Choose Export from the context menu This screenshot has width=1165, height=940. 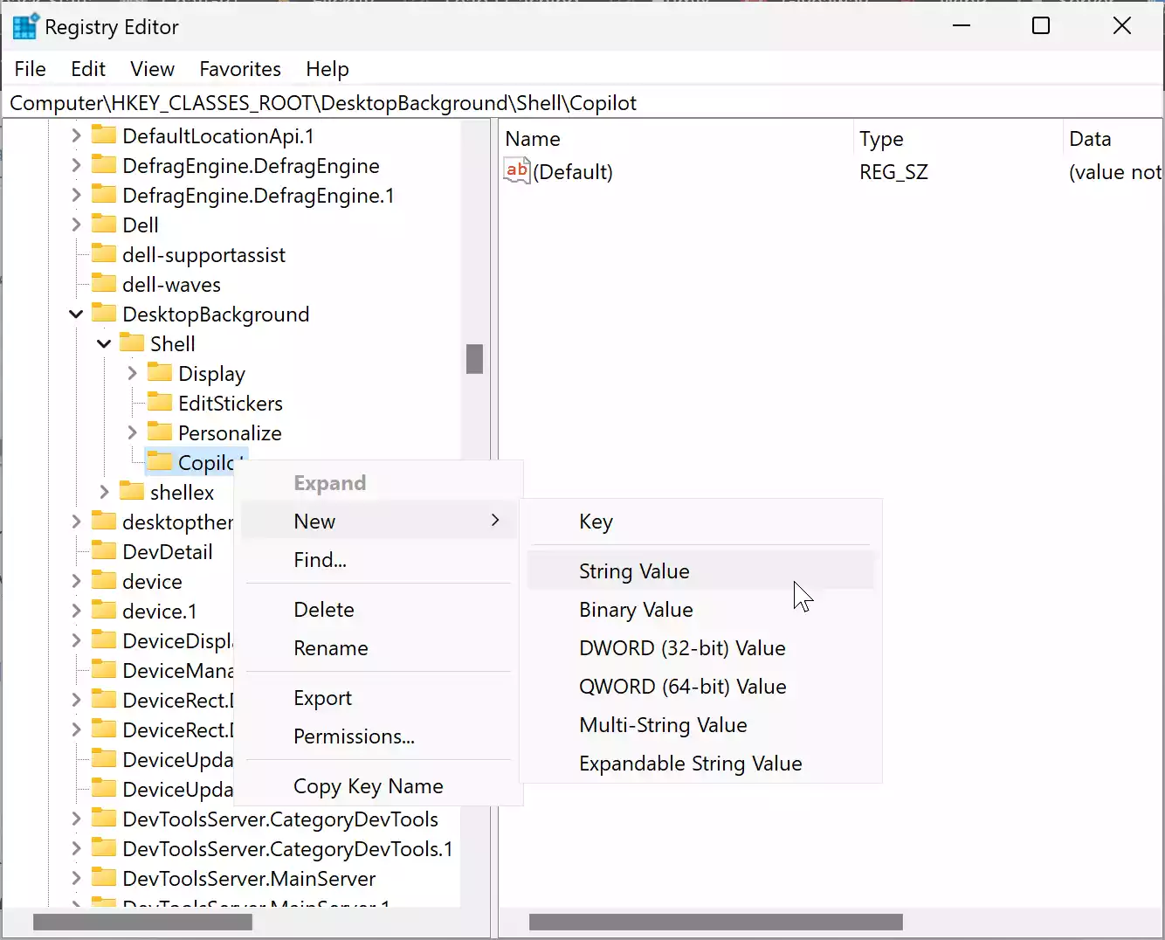378,698
